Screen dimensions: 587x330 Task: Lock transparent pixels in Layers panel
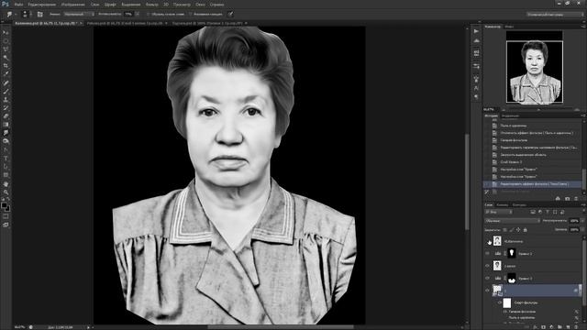[504, 230]
